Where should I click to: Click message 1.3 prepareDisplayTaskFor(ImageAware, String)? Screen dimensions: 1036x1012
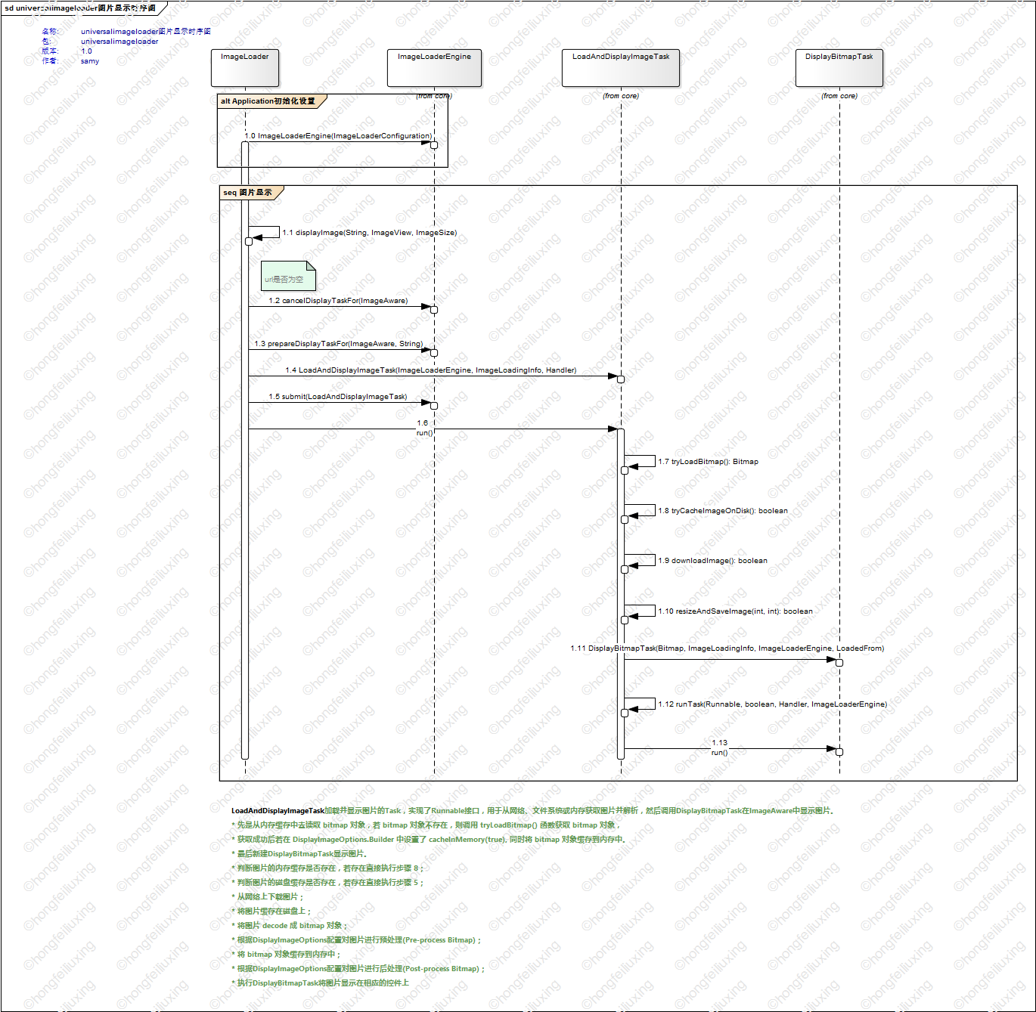click(x=338, y=344)
